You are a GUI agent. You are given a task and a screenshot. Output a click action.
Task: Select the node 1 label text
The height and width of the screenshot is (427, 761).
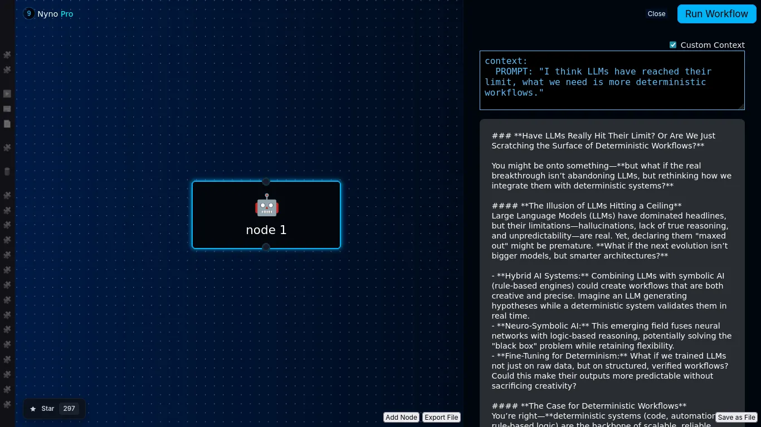pyautogui.click(x=266, y=230)
